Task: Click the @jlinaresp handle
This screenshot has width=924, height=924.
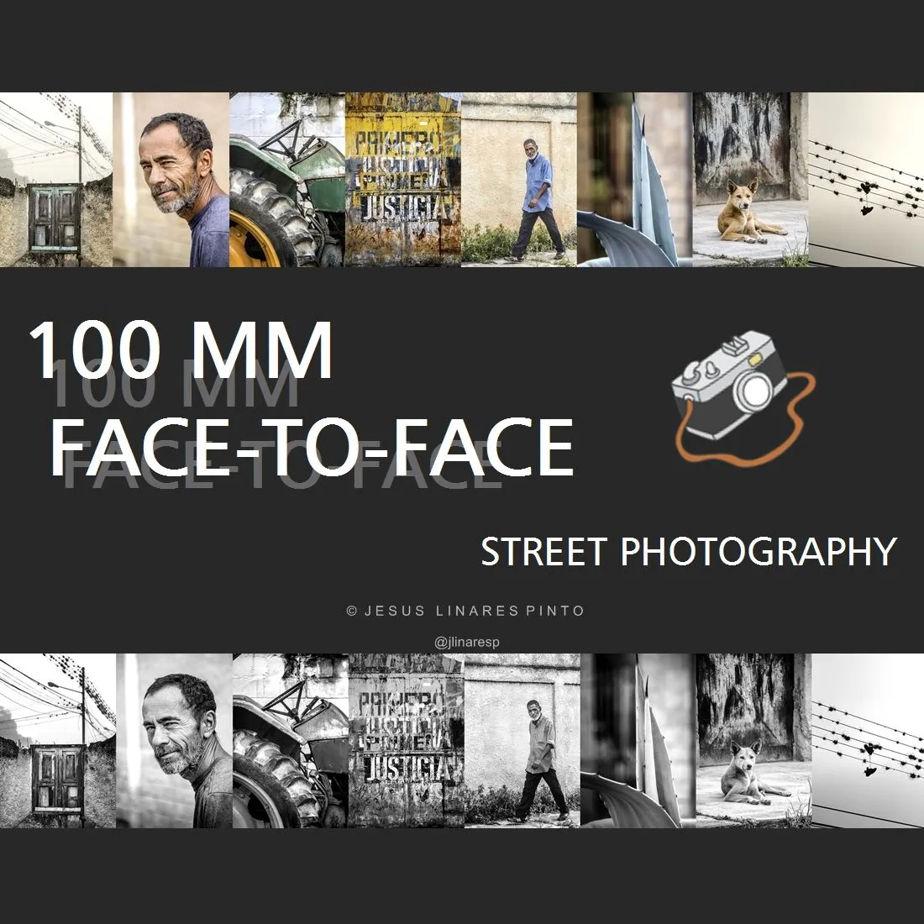Action: click(x=467, y=643)
